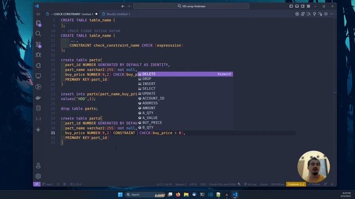This screenshot has height=199, width=355.
Task: Switch to Results Untitled-1 tab
Action: [x=116, y=14]
